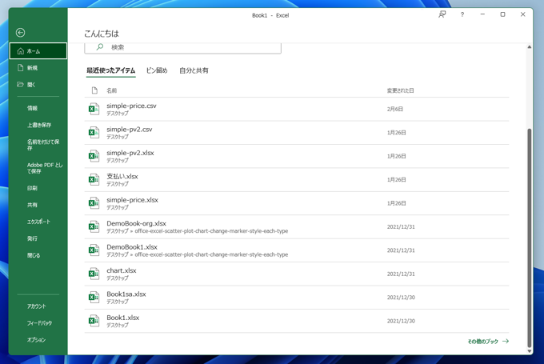Click the Book1.xlsx file icon
The width and height of the screenshot is (544, 364).
click(x=94, y=321)
